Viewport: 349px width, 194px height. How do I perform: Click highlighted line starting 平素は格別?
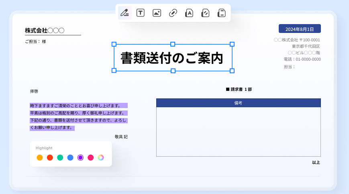click(x=79, y=113)
